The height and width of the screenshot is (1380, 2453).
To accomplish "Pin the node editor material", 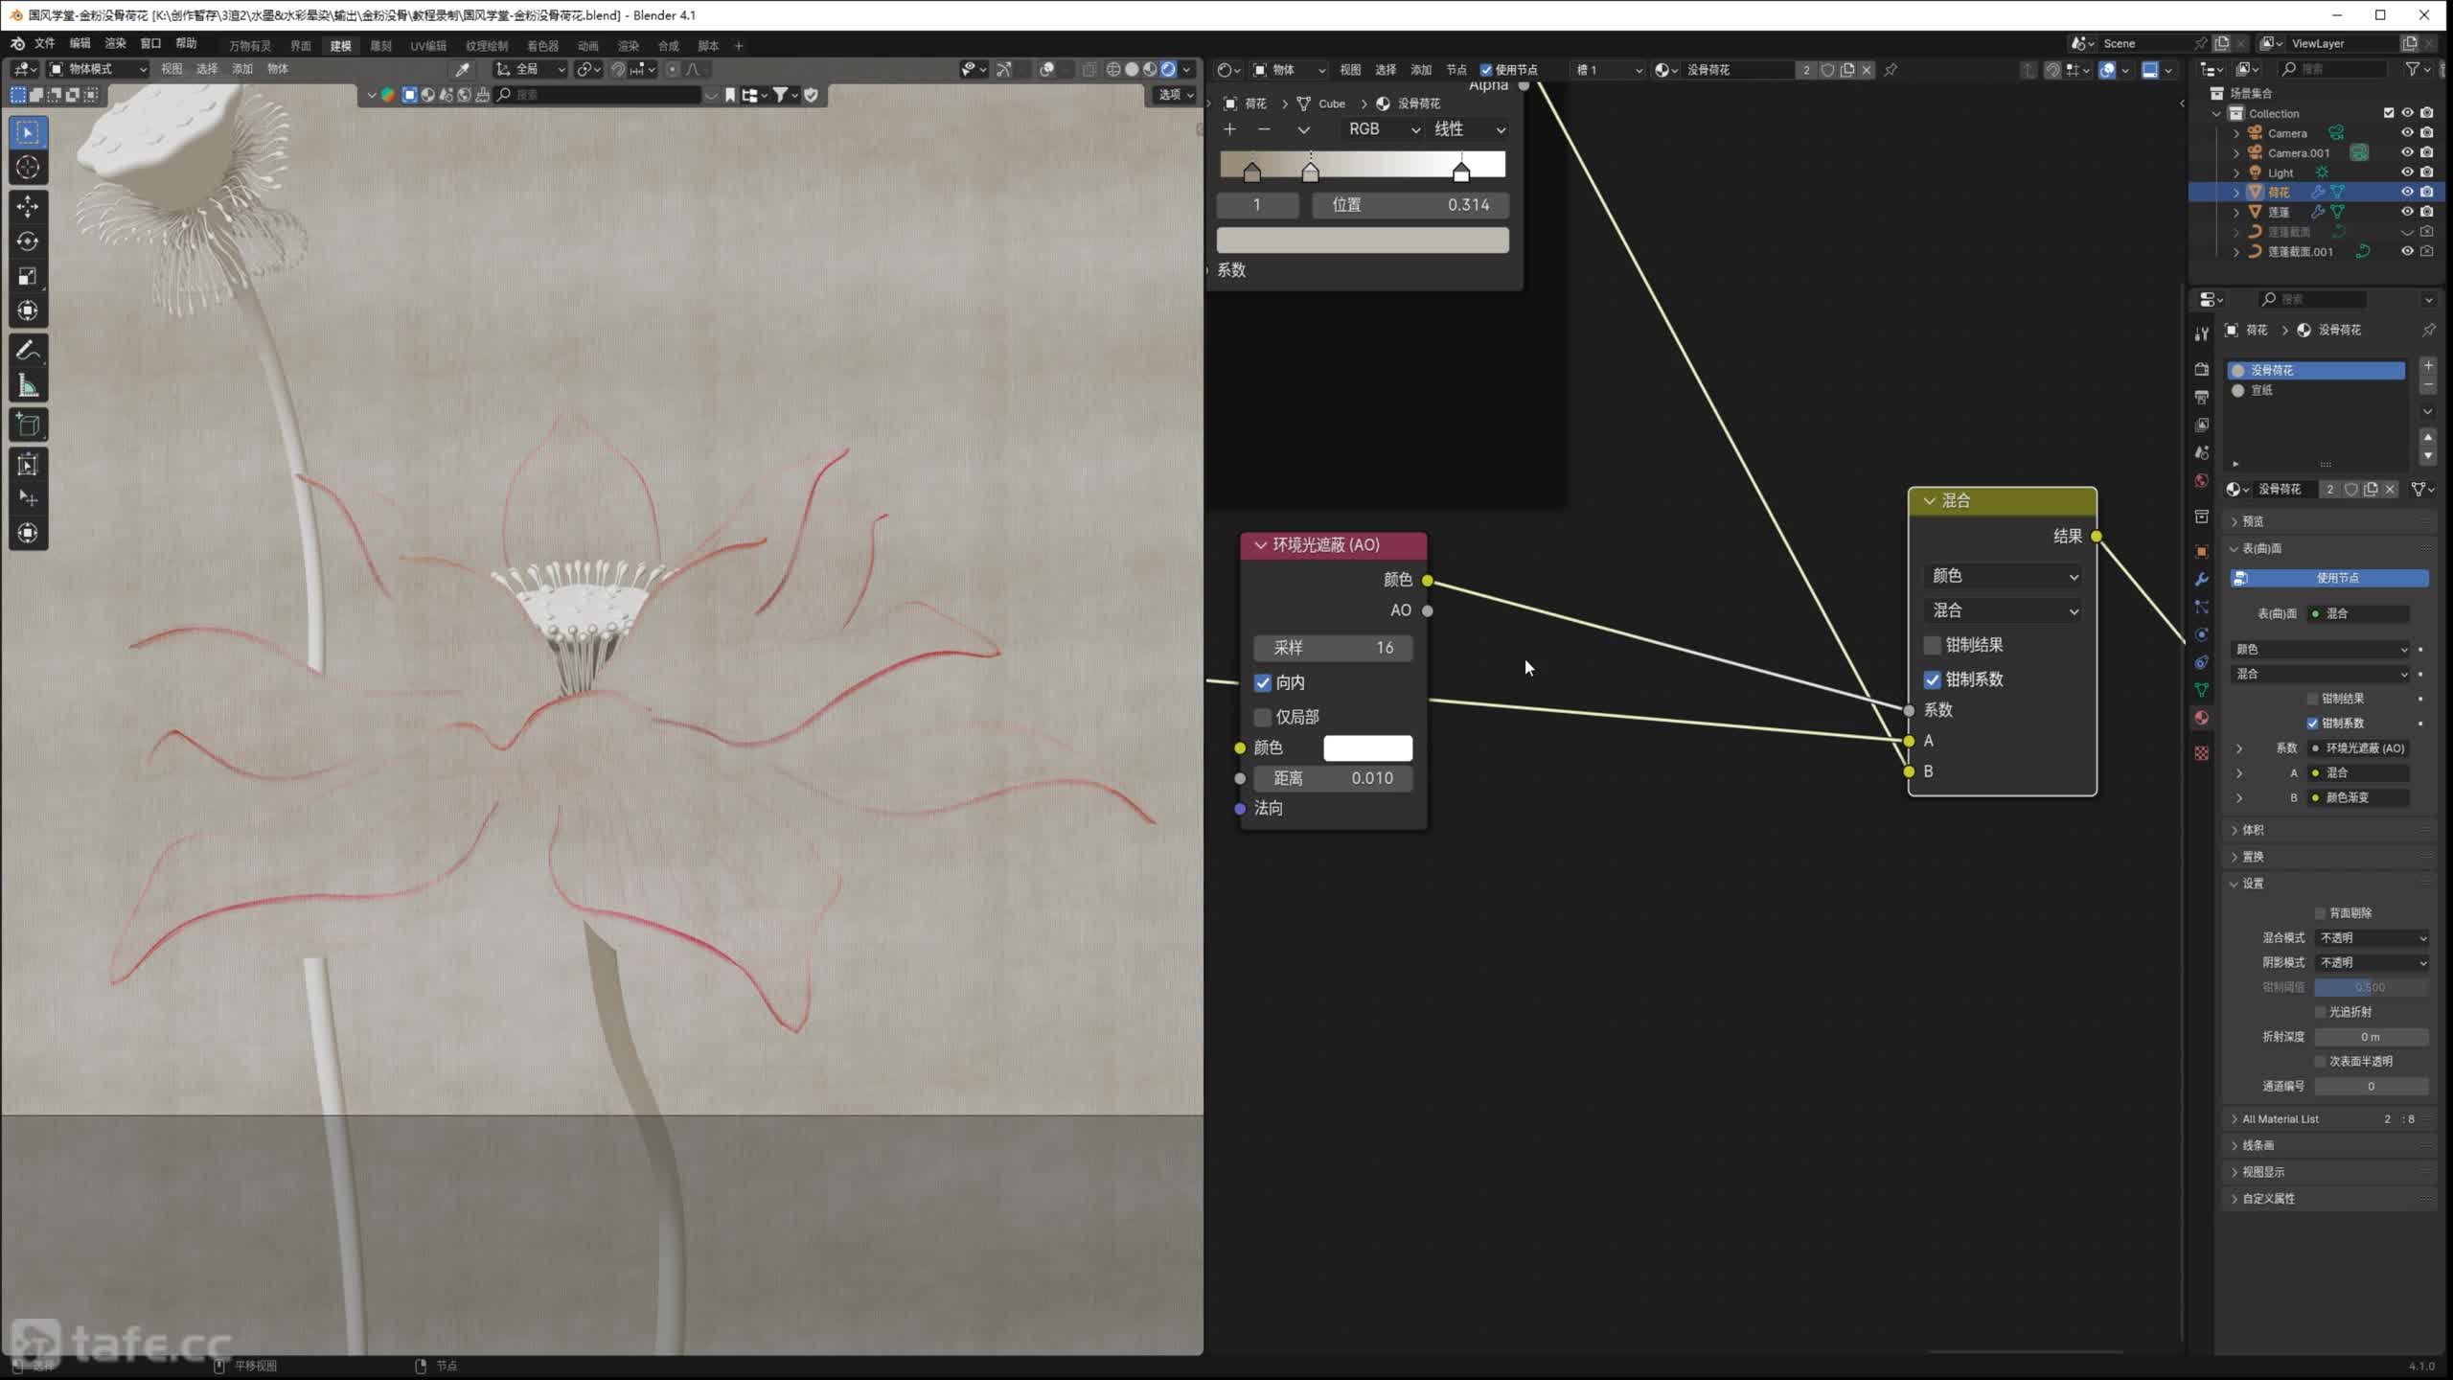I will pyautogui.click(x=1891, y=70).
